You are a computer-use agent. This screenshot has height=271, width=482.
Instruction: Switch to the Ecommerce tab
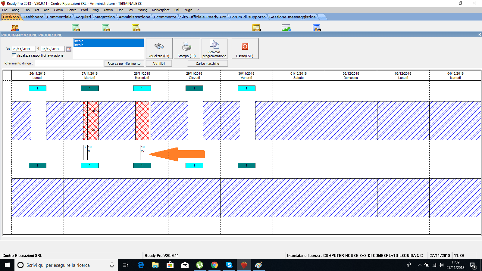[165, 17]
